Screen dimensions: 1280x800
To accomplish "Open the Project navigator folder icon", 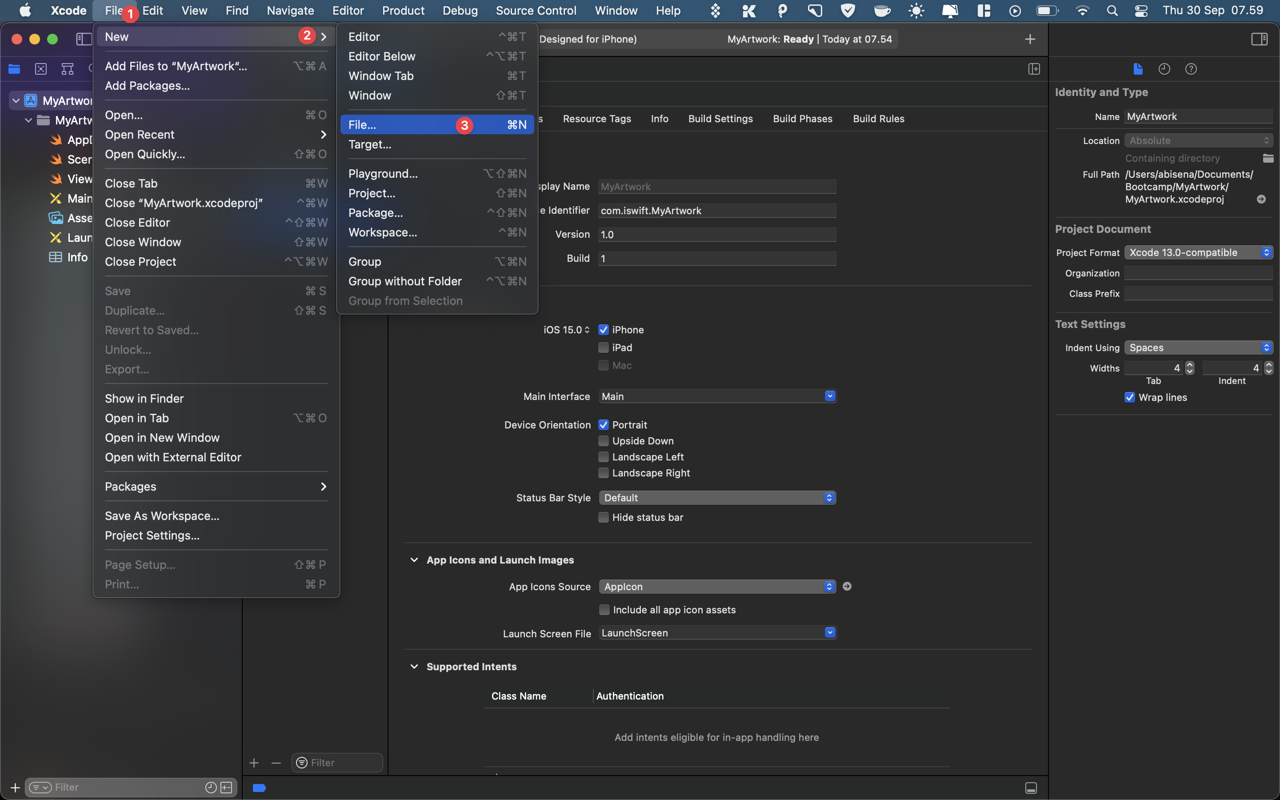I will click(x=14, y=69).
